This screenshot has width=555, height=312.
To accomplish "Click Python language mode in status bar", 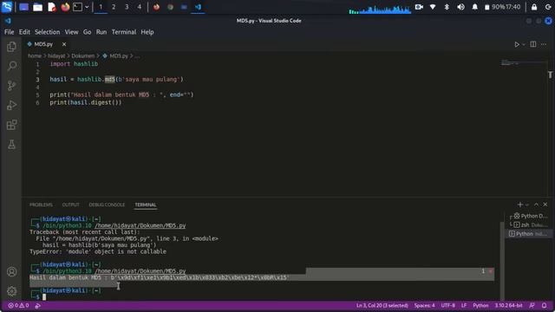I will 480,305.
